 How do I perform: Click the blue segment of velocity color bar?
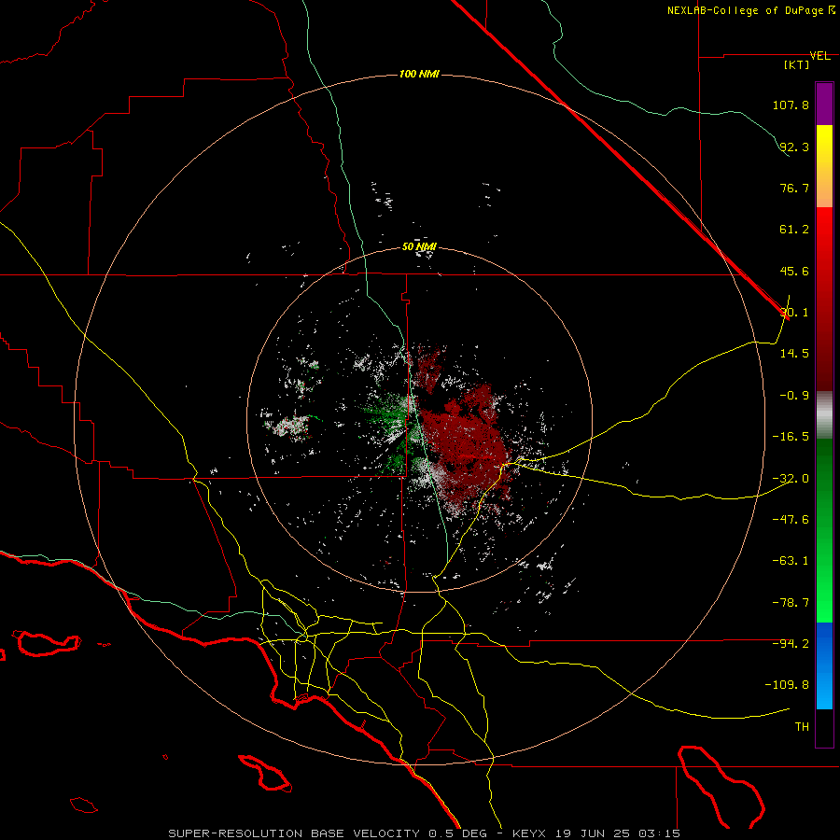[x=824, y=665]
